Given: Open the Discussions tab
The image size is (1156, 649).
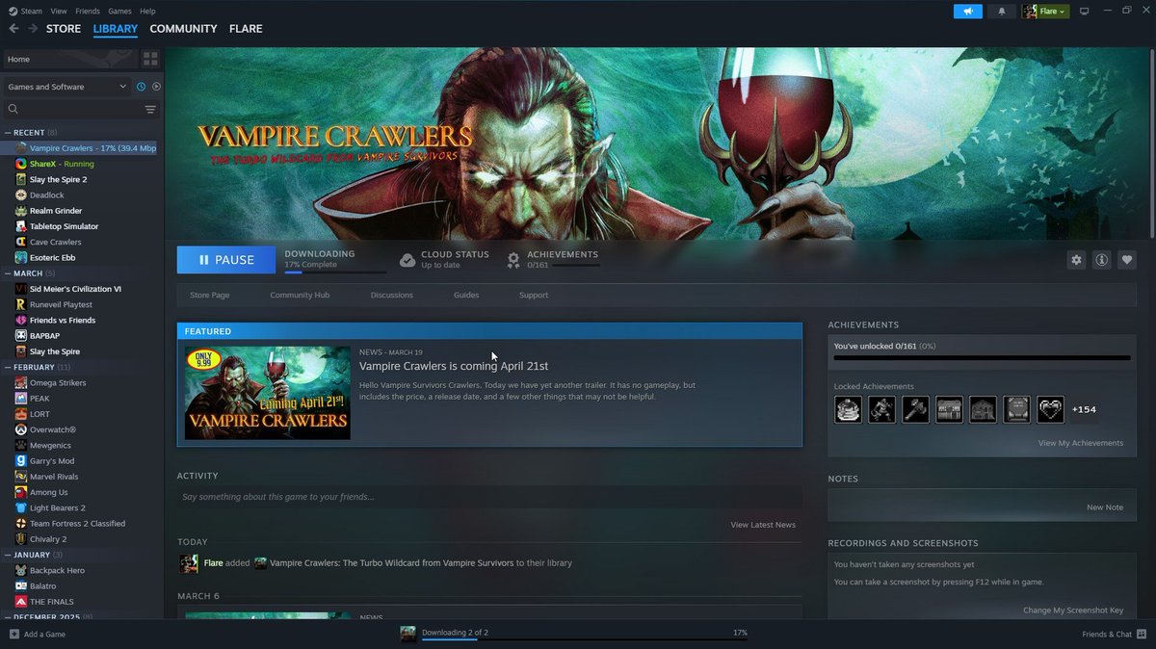Looking at the screenshot, I should click(392, 295).
